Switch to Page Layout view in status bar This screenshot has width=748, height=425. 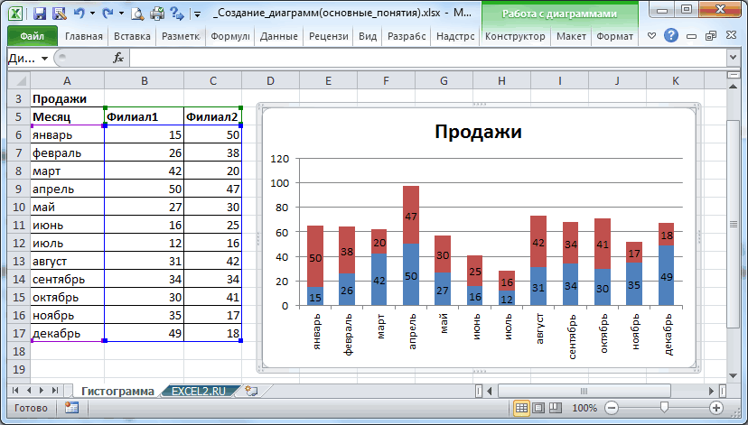tap(538, 408)
